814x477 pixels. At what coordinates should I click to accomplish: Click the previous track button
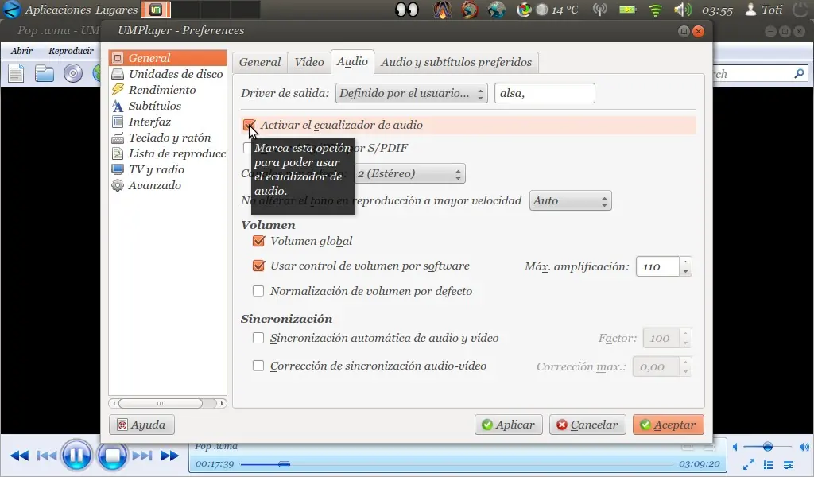47,456
